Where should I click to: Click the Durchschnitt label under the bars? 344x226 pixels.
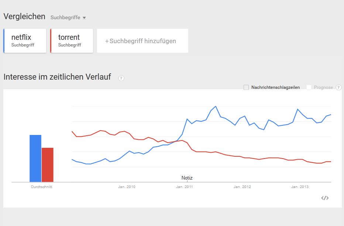(x=41, y=187)
